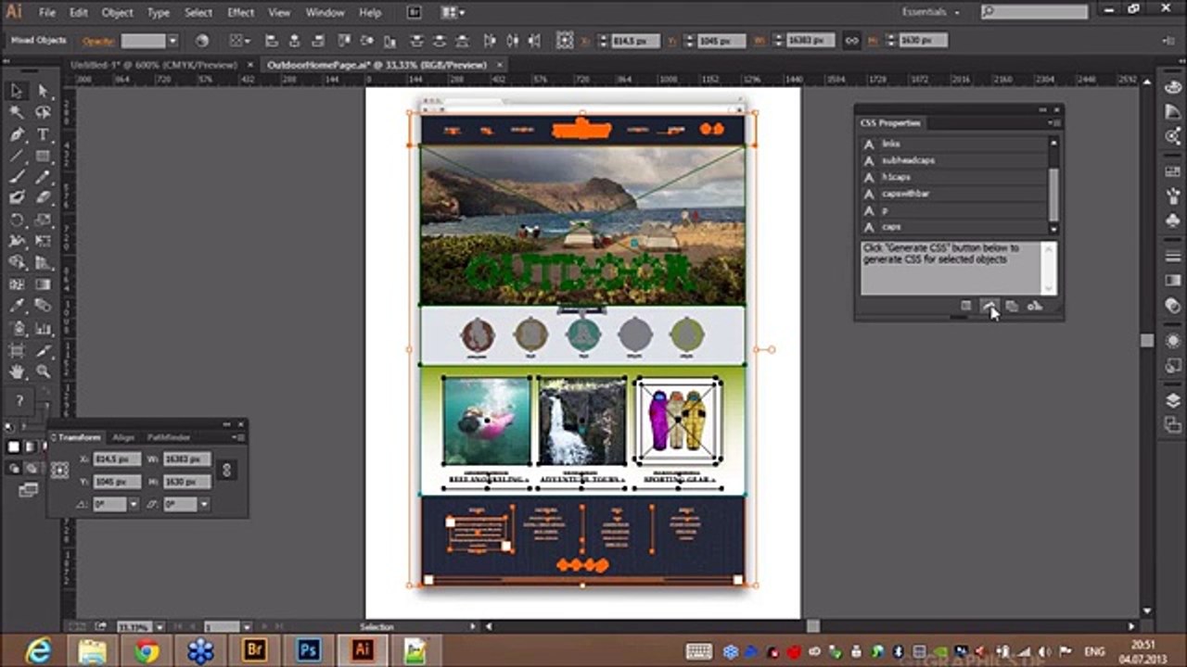The image size is (1187, 667).
Task: Select the 'subheadcaps' style row
Action: (952, 160)
